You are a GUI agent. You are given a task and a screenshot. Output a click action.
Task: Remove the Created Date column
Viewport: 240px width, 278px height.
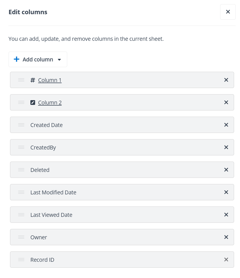coord(226,125)
